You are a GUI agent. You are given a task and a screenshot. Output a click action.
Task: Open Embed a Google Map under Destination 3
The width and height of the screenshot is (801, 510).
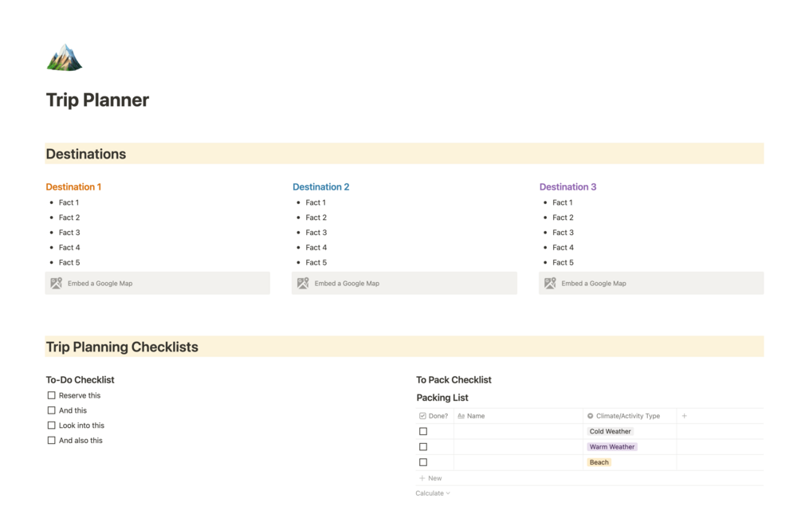click(651, 284)
